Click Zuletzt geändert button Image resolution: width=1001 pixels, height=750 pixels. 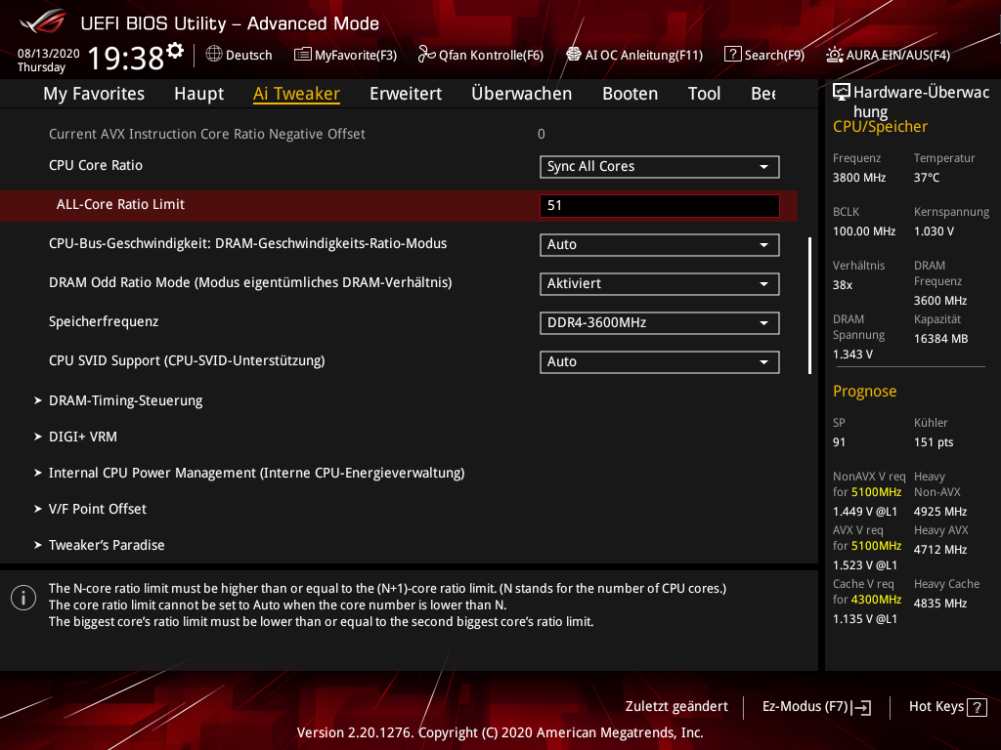tap(676, 707)
